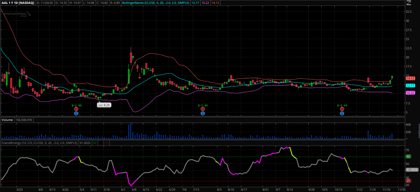Click the cyan 12.17 price axis tag
This screenshot has height=192, width=420.
pyautogui.click(x=410, y=86)
